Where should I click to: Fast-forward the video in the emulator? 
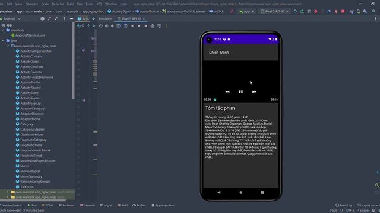point(254,92)
